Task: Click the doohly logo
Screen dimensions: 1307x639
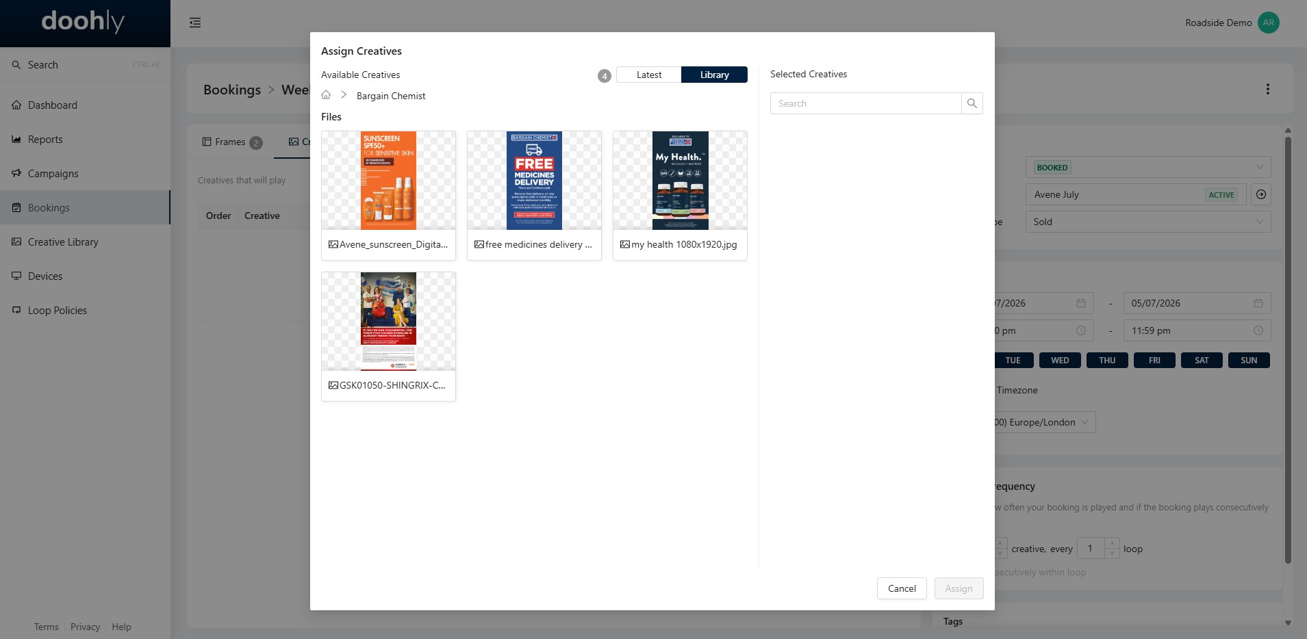Action: click(83, 22)
